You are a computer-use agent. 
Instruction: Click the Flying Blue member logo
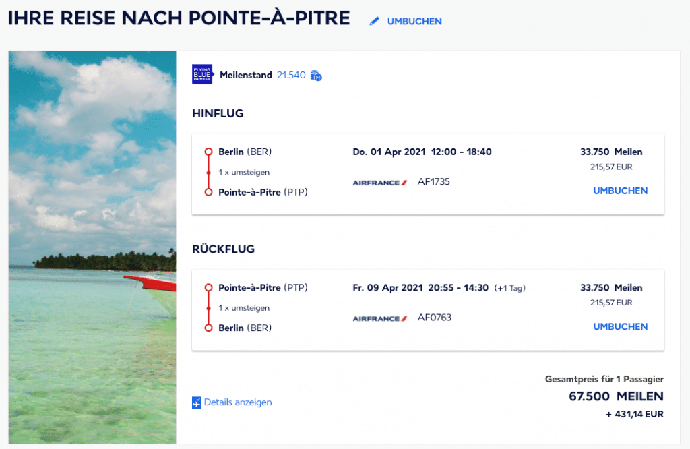202,75
